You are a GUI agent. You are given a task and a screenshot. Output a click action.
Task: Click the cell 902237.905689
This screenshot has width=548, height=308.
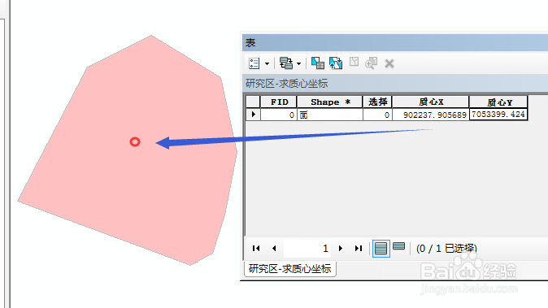tap(431, 115)
